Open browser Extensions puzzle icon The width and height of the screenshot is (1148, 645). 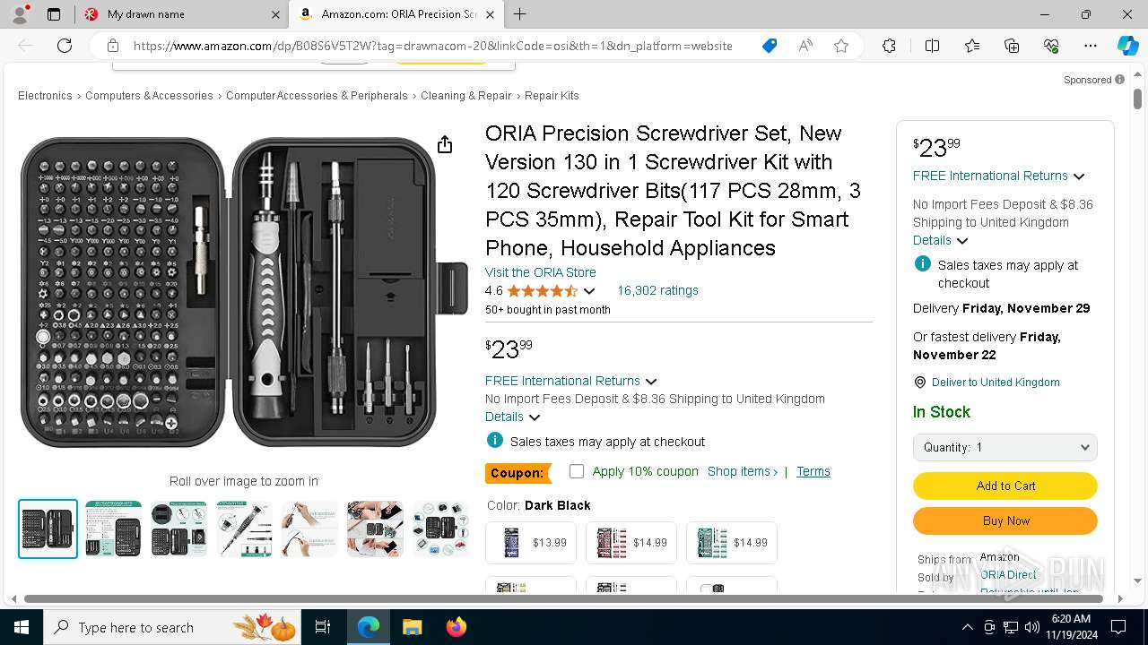[x=889, y=46]
